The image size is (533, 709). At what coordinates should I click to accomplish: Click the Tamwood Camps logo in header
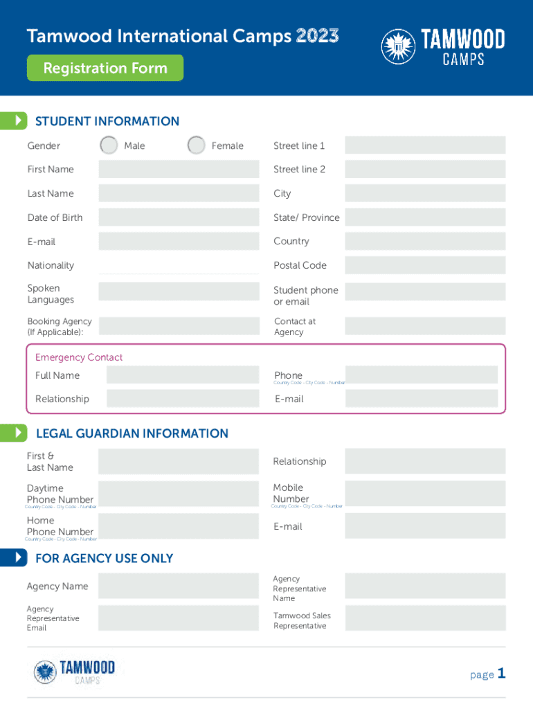(x=443, y=47)
